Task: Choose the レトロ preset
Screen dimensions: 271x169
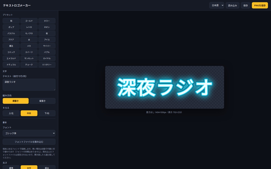Action: 29,27
